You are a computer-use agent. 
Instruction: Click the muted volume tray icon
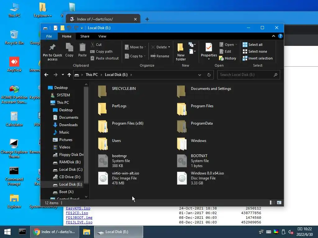point(291,232)
